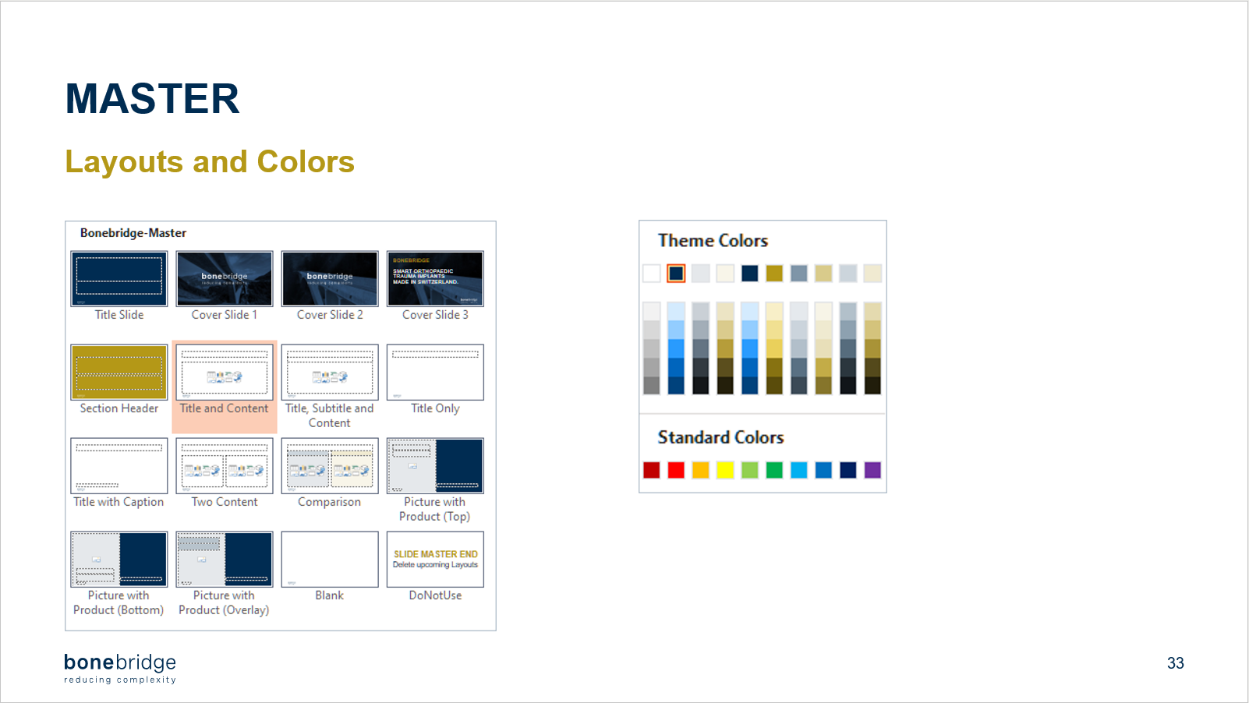Pick the Cover Slide 2 layout
1249x703 pixels.
(x=330, y=279)
